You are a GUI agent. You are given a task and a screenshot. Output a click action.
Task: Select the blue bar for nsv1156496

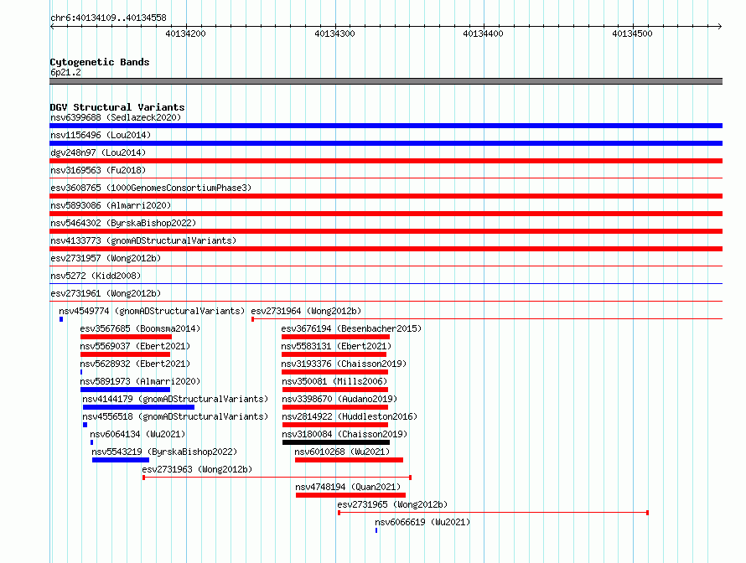click(386, 143)
